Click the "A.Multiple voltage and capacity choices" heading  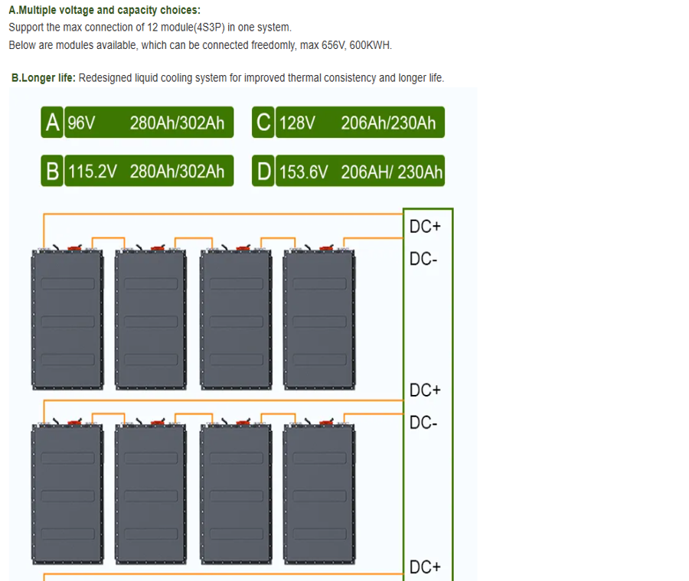104,11
